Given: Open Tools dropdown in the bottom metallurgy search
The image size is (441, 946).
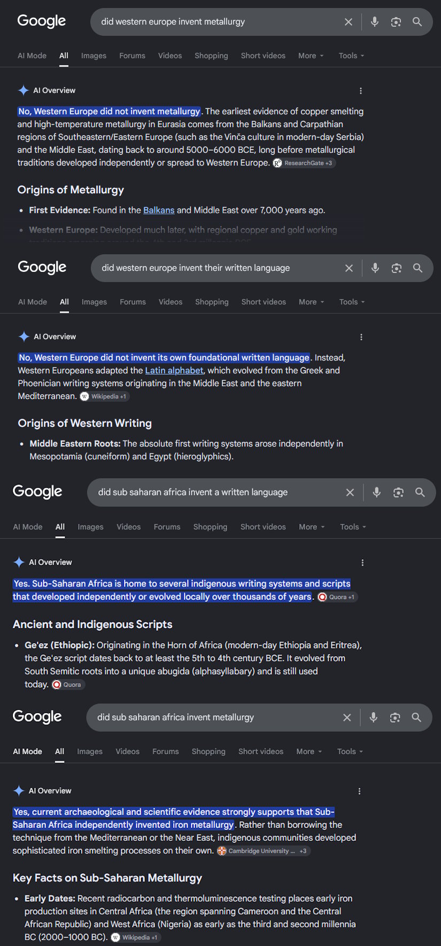Looking at the screenshot, I should point(350,752).
